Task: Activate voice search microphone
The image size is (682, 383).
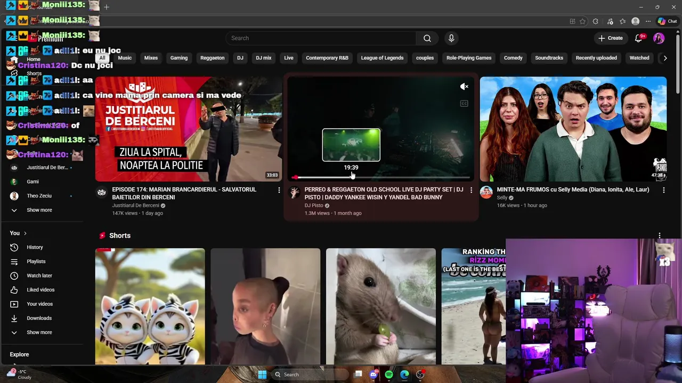Action: click(x=451, y=38)
